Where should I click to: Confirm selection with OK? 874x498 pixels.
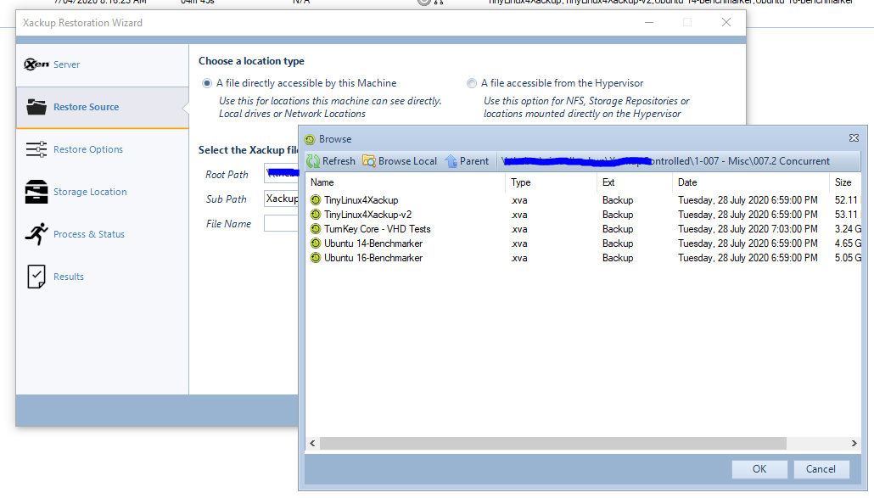click(x=759, y=469)
